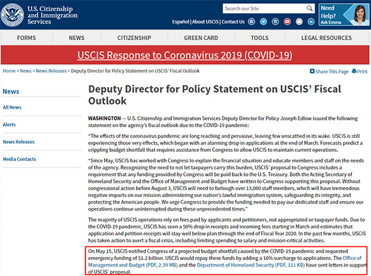Viewport: 371px width, 276px height.
Task: Open the TOOLS menu
Action: coord(260,38)
